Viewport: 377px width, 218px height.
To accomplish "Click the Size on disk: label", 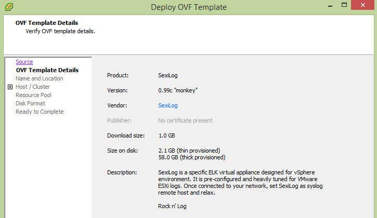I will pyautogui.click(x=122, y=151).
